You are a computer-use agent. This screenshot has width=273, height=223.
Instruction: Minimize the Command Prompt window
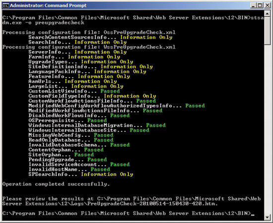253,5
